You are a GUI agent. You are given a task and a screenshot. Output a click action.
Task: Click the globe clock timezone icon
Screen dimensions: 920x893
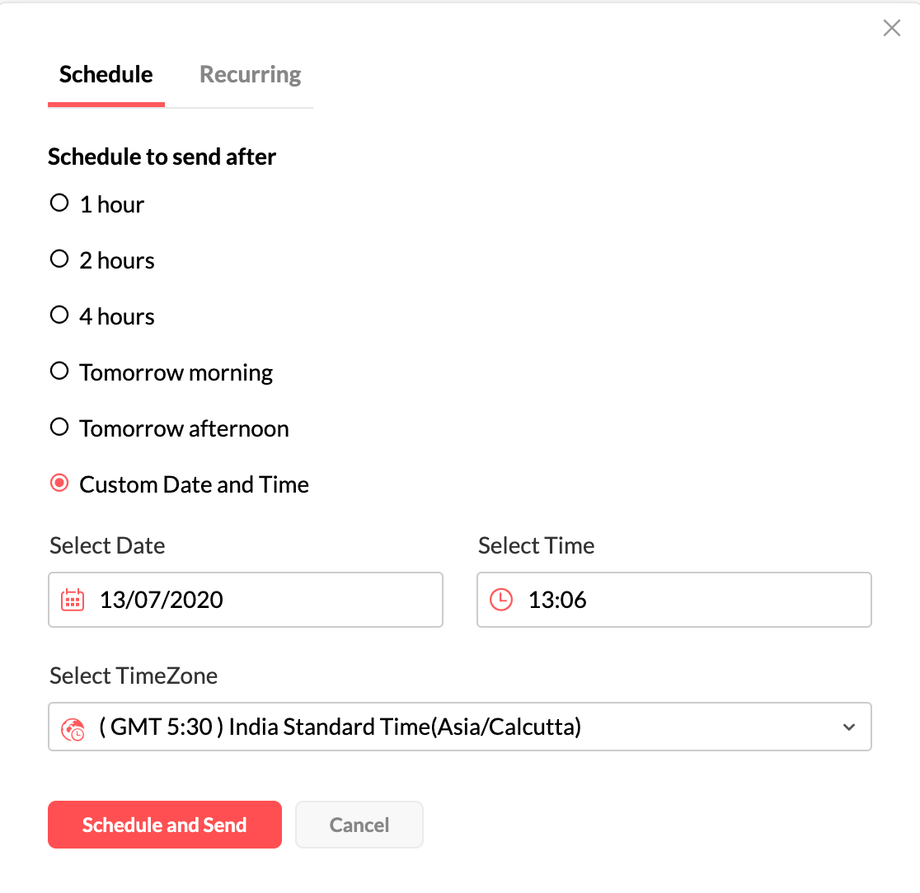click(x=73, y=728)
